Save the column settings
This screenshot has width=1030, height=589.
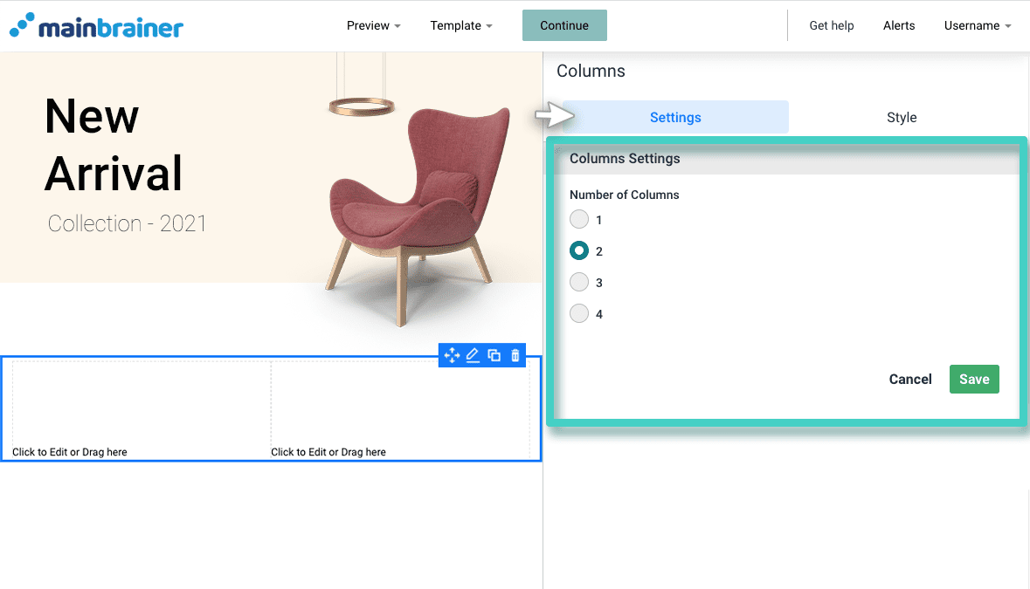974,379
